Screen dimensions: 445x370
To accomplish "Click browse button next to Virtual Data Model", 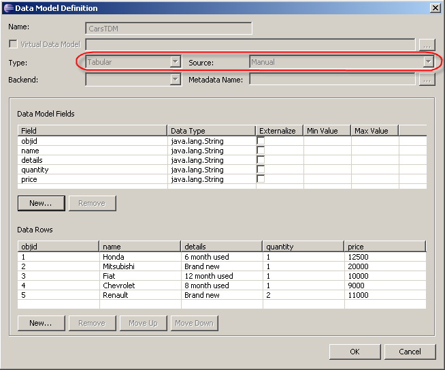I will (x=427, y=45).
